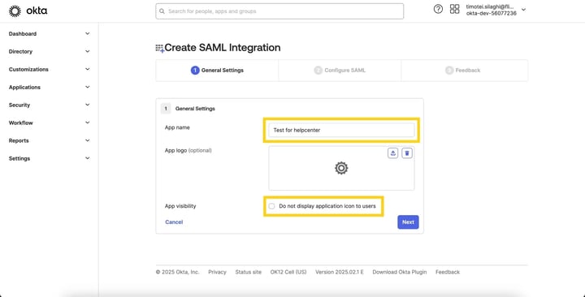585x297 pixels.
Task: Click the upload logo icon
Action: tap(392, 153)
